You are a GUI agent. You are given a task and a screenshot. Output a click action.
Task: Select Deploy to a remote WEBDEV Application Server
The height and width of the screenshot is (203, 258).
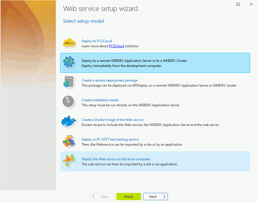pos(155,63)
